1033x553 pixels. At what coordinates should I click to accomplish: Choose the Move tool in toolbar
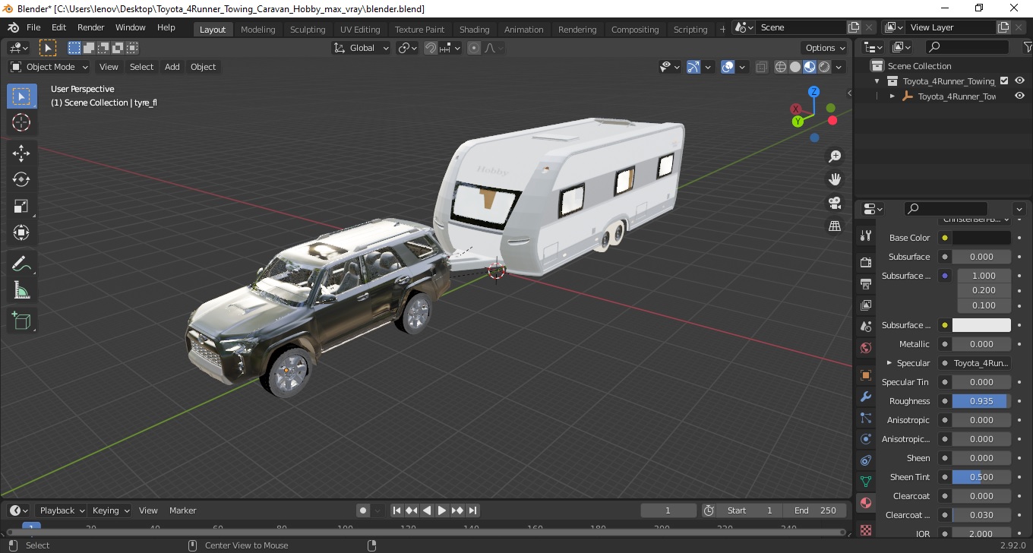(x=21, y=153)
